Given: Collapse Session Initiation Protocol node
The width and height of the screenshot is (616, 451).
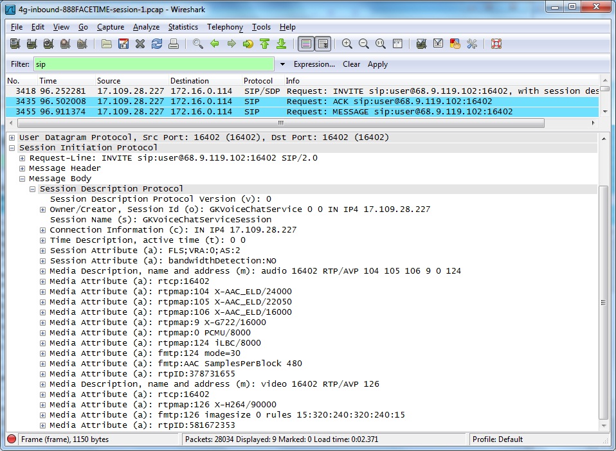Looking at the screenshot, I should click(12, 148).
